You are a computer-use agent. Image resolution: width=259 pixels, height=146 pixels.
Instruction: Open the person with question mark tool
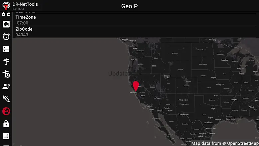6,86
